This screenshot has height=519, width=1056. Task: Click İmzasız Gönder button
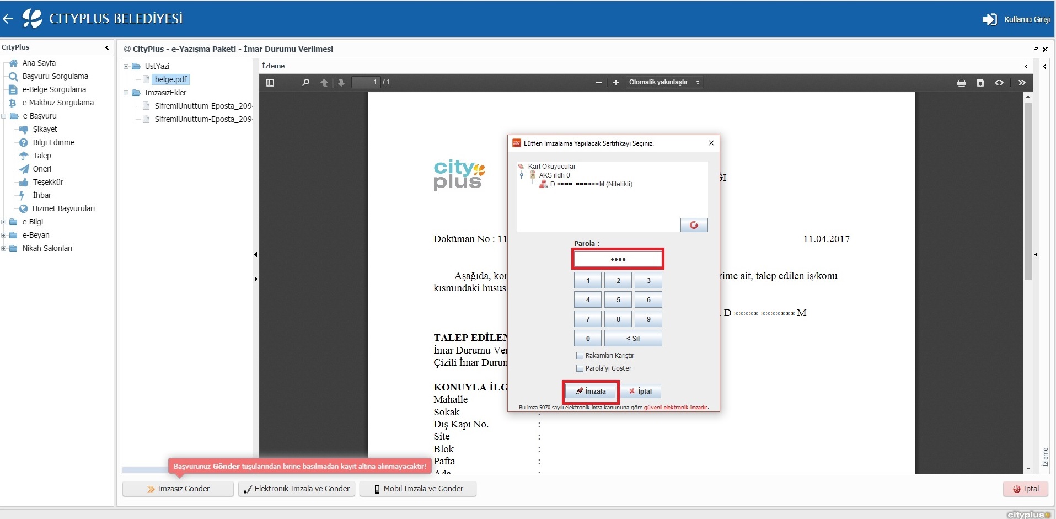tap(178, 489)
